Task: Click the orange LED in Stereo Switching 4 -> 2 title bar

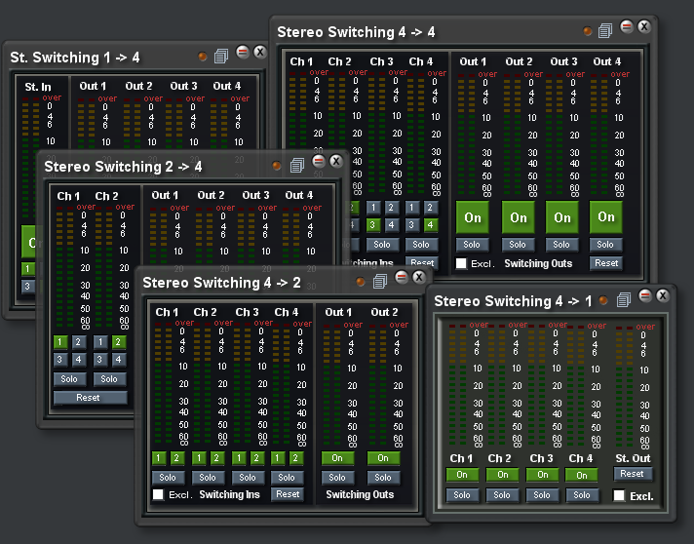Action: click(359, 283)
